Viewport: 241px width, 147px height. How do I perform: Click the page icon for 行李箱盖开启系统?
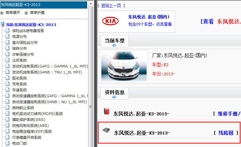[8, 137]
